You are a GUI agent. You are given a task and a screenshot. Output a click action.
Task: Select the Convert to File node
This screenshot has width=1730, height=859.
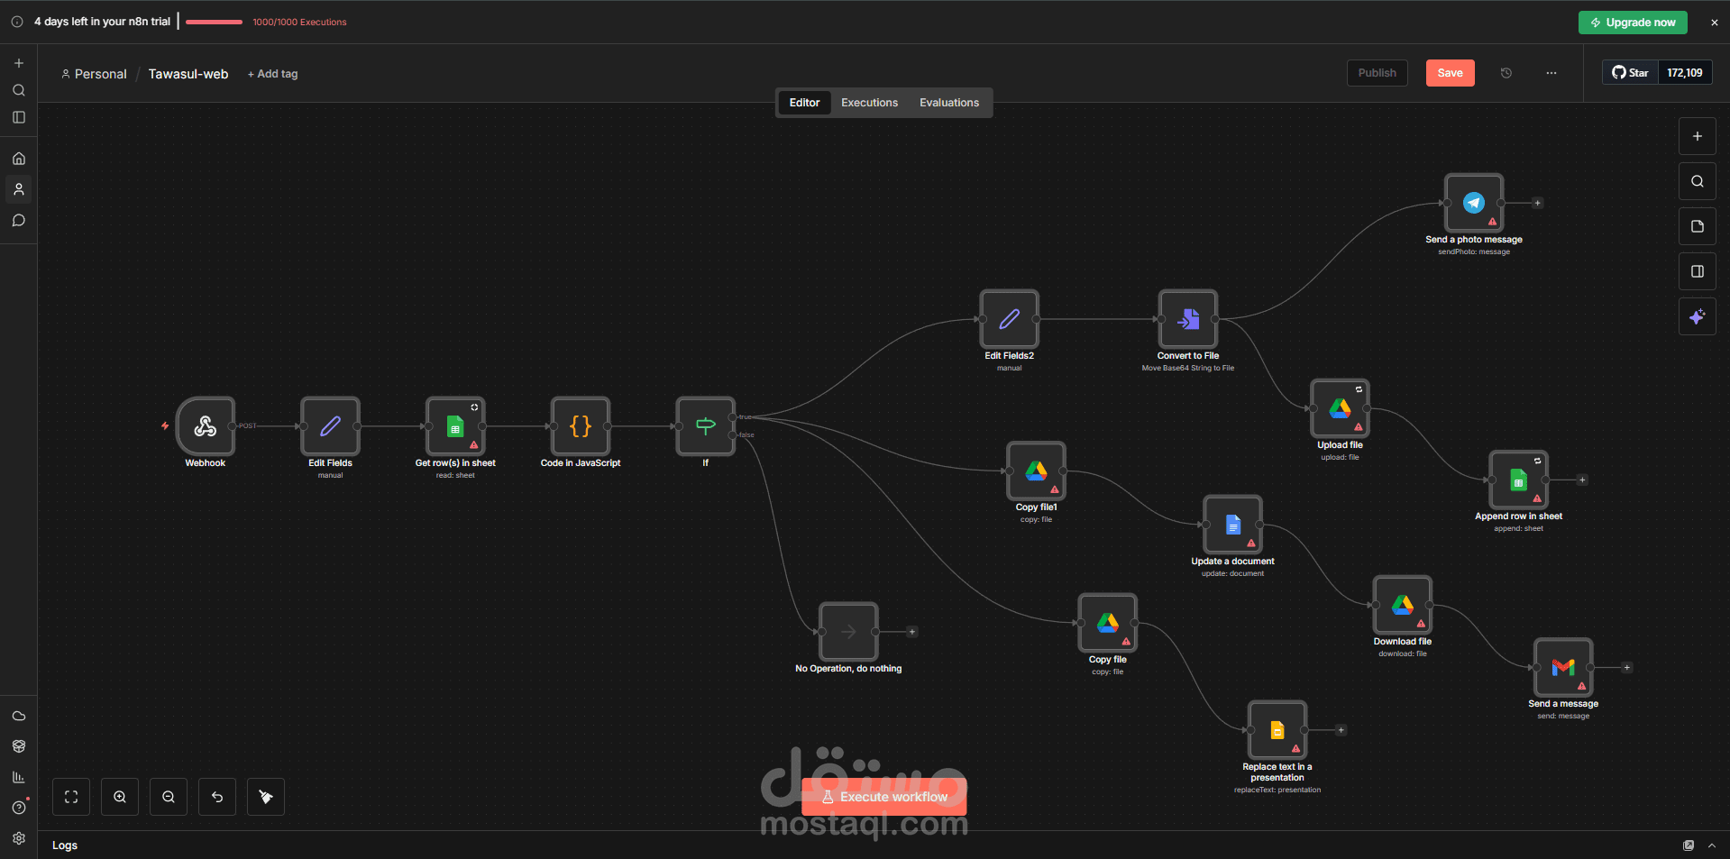coord(1188,319)
